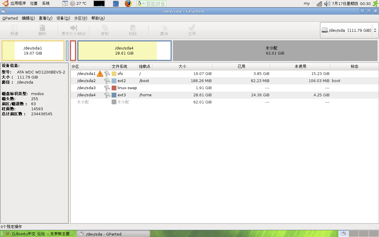Click the 标志 flags column header
This screenshot has height=237, width=379.
tap(354, 66)
